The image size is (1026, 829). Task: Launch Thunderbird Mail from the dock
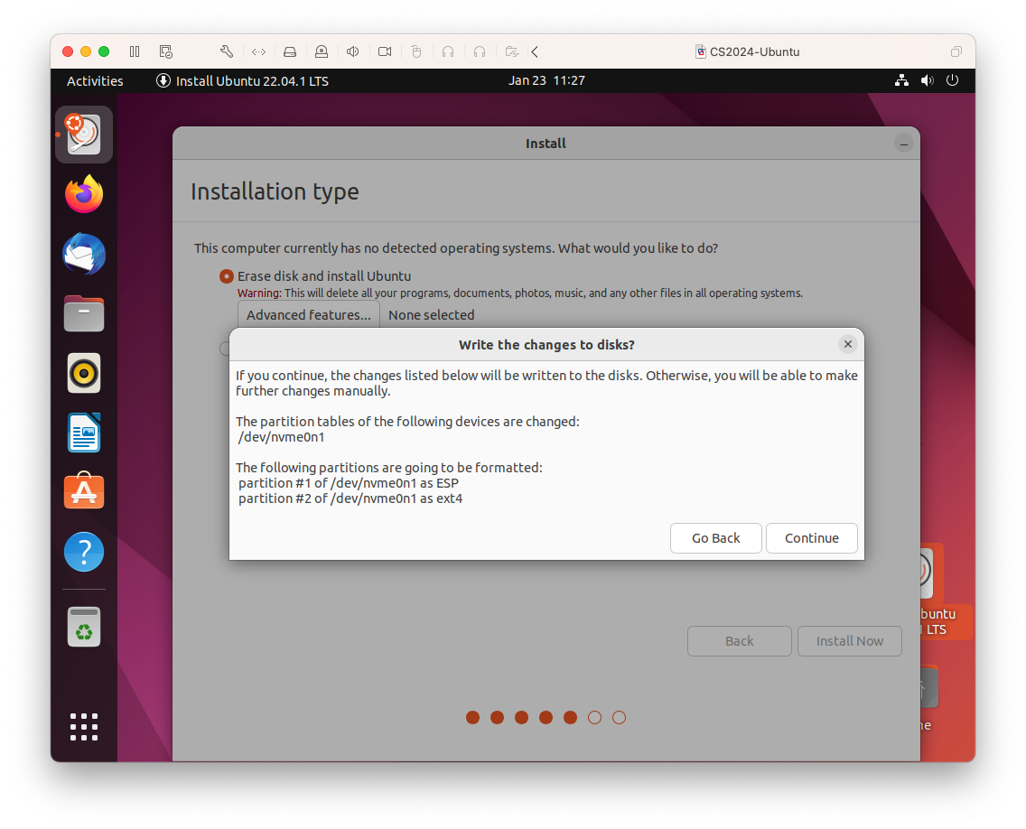[x=84, y=254]
